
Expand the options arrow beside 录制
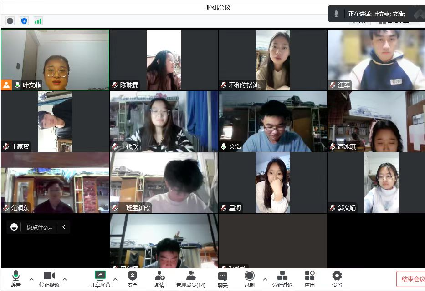point(265,279)
